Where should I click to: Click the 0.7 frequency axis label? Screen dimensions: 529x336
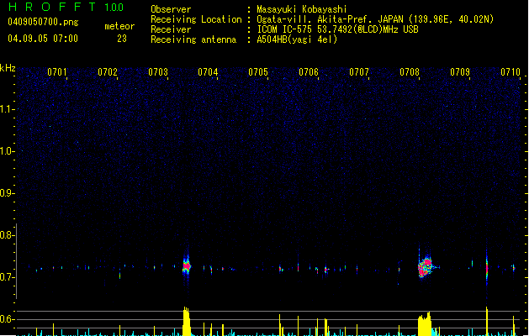[x=7, y=277]
